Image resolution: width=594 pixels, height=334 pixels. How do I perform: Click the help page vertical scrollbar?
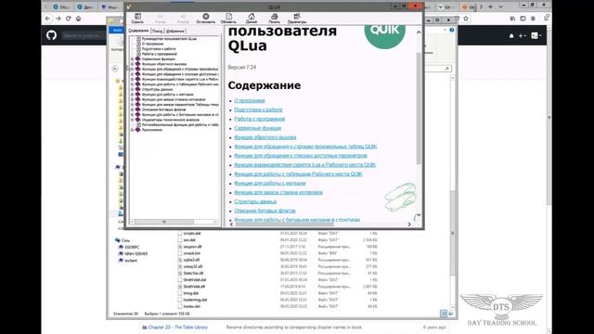(x=419, y=108)
